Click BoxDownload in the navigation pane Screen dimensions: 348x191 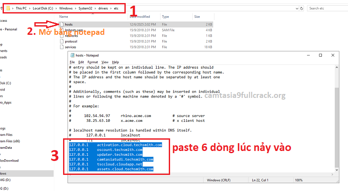pyautogui.click(x=9, y=161)
